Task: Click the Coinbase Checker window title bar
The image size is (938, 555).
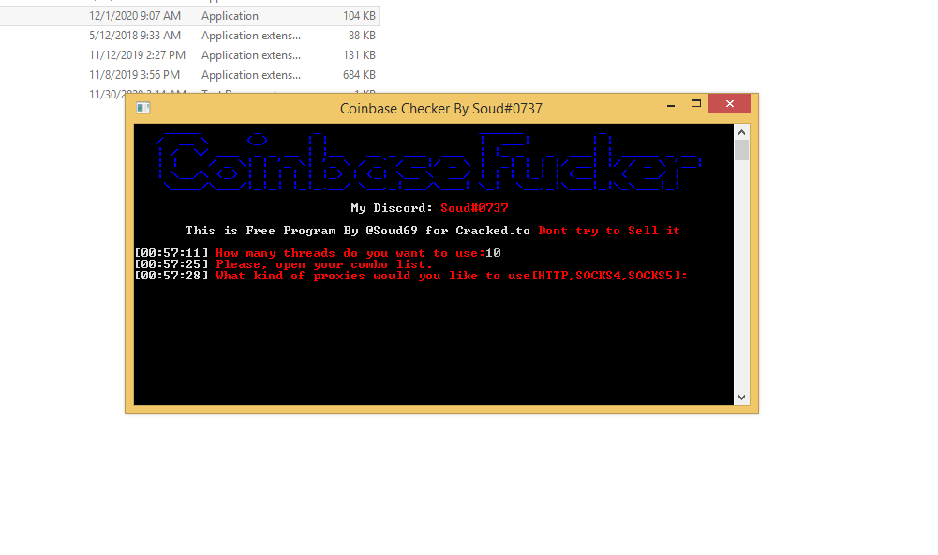Action: [440, 109]
